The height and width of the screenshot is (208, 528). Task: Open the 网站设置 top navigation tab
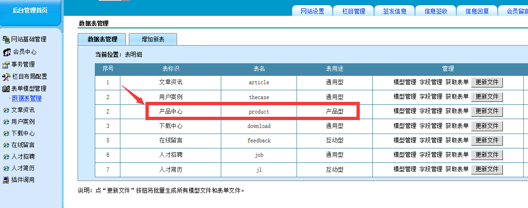[312, 11]
